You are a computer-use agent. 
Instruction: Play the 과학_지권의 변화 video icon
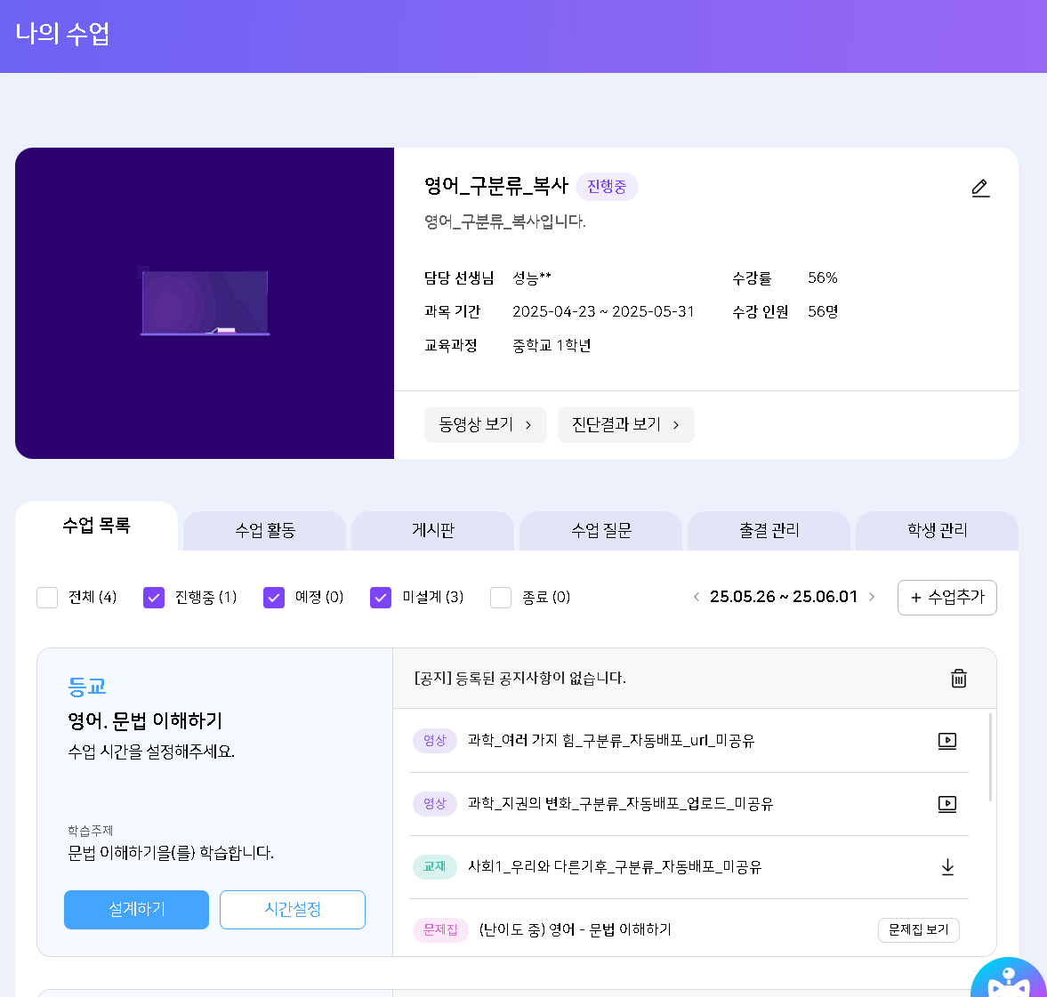(x=947, y=804)
